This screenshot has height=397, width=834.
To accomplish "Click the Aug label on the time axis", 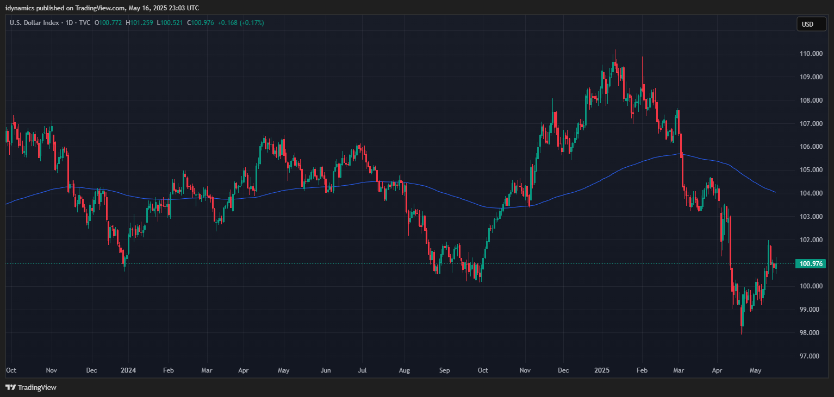I will click(404, 370).
